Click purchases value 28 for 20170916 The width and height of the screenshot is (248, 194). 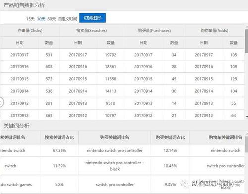coord(174,67)
